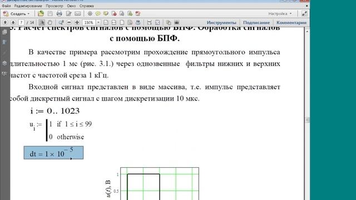Click the scrollbar up arrow
Viewport: 356px width, 200px height.
coord(307,31)
